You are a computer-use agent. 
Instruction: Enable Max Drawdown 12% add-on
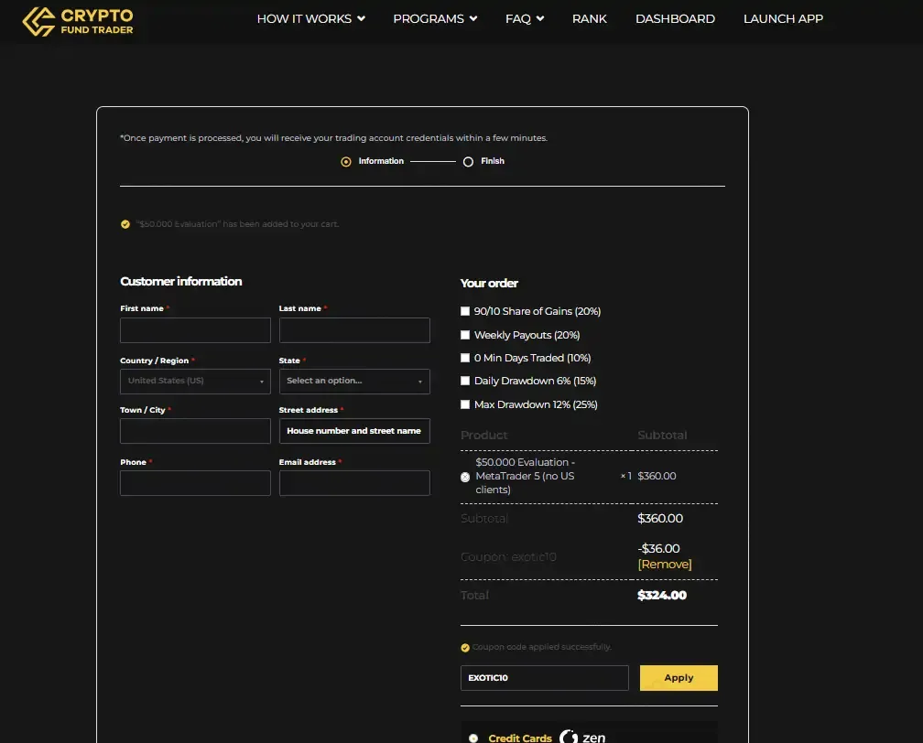tap(465, 404)
